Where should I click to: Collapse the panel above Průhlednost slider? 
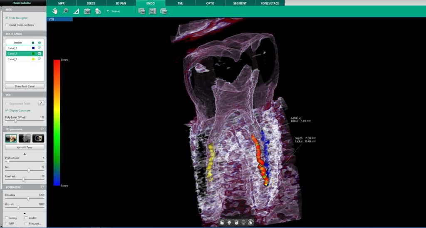coord(25,154)
